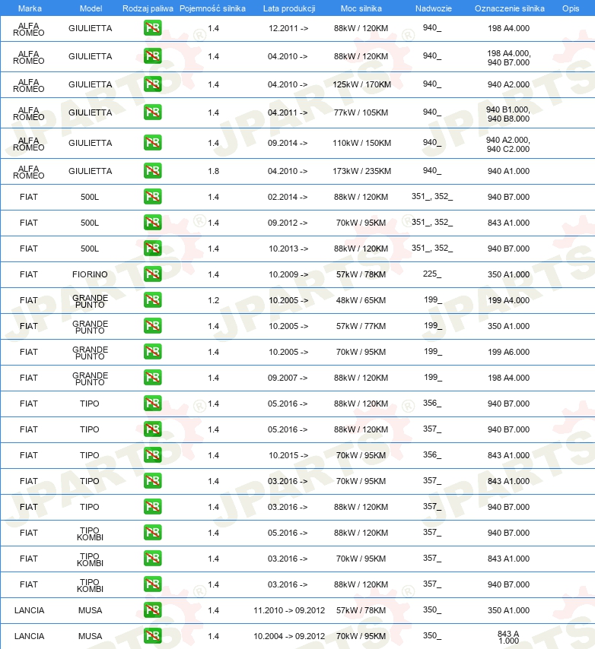Click petrol icon in Grande Punto 1.2 row

click(152, 300)
